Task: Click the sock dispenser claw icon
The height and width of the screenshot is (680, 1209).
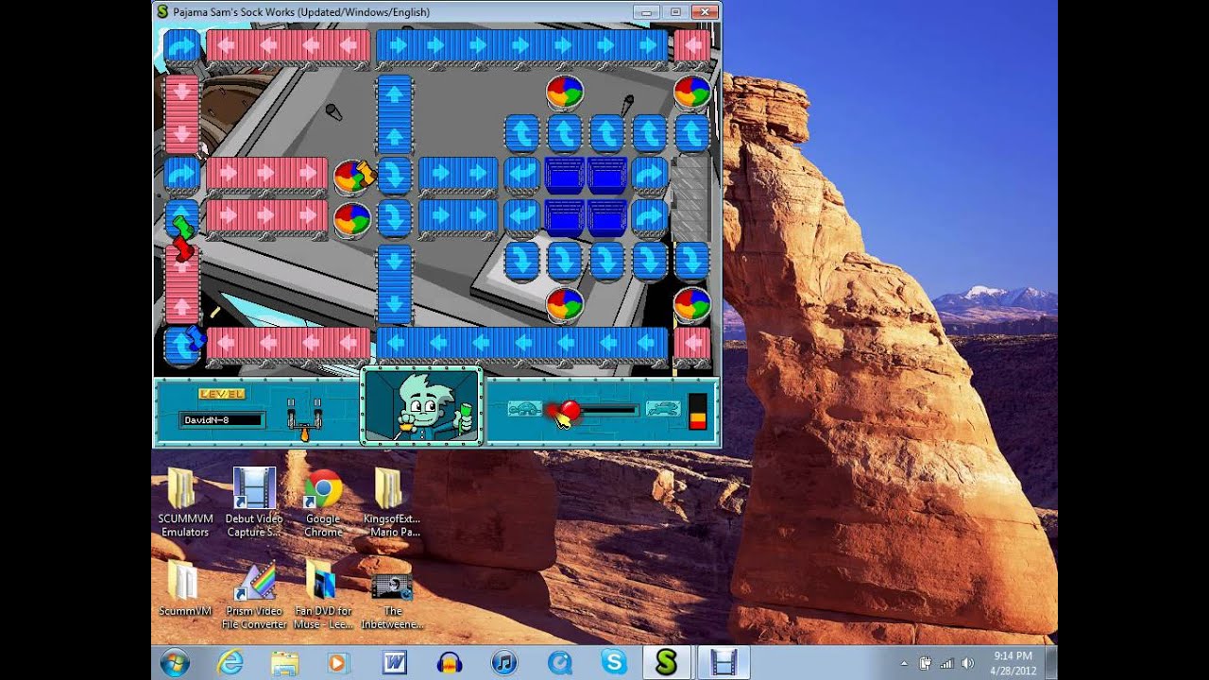Action: 304,418
